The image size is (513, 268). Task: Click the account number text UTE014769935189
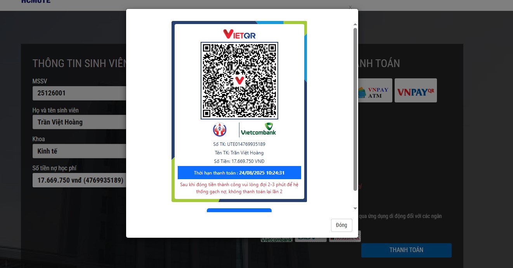[246, 144]
